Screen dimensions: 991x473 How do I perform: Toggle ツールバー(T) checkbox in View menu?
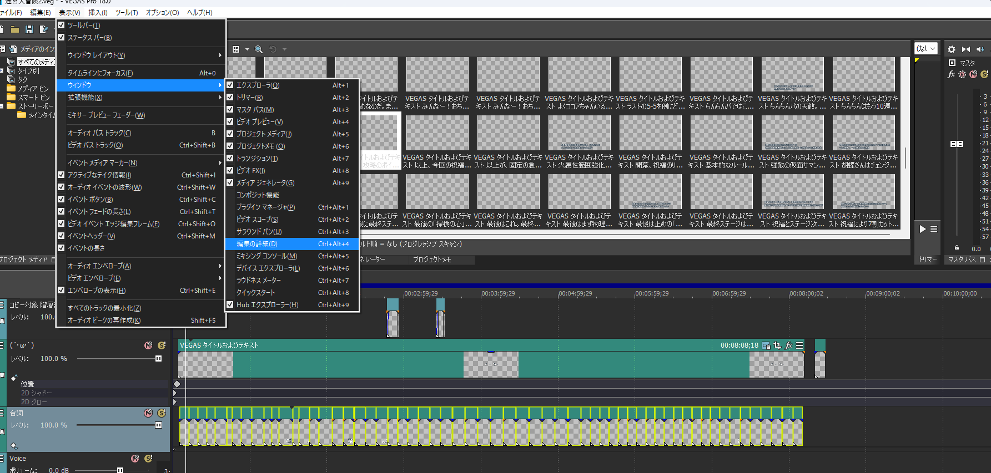(x=62, y=25)
